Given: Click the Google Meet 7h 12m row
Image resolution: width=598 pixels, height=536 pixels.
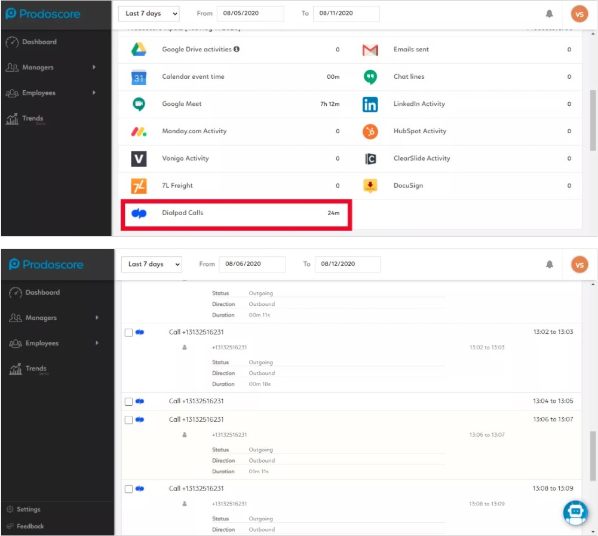Looking at the screenshot, I should (235, 104).
